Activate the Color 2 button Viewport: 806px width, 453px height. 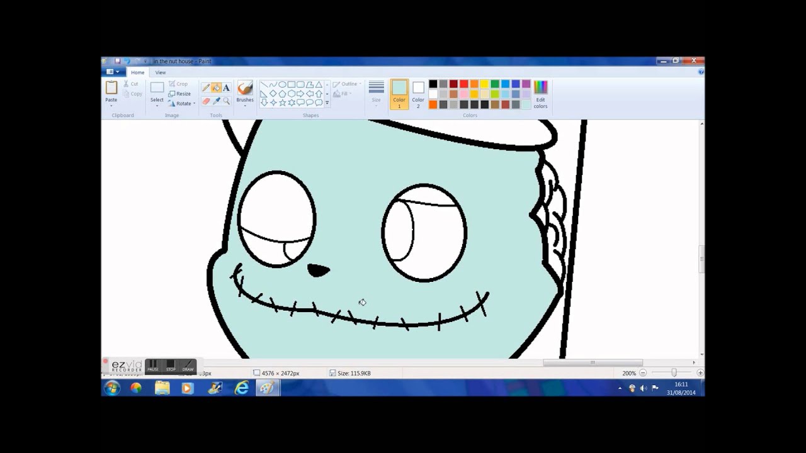(418, 94)
